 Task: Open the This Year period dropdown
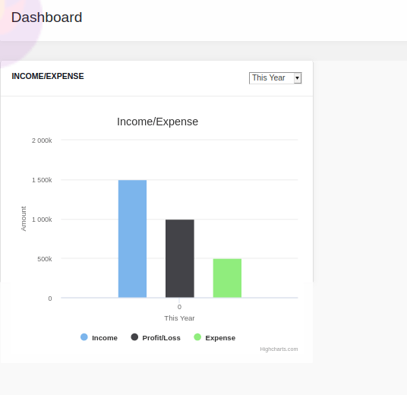coord(275,78)
